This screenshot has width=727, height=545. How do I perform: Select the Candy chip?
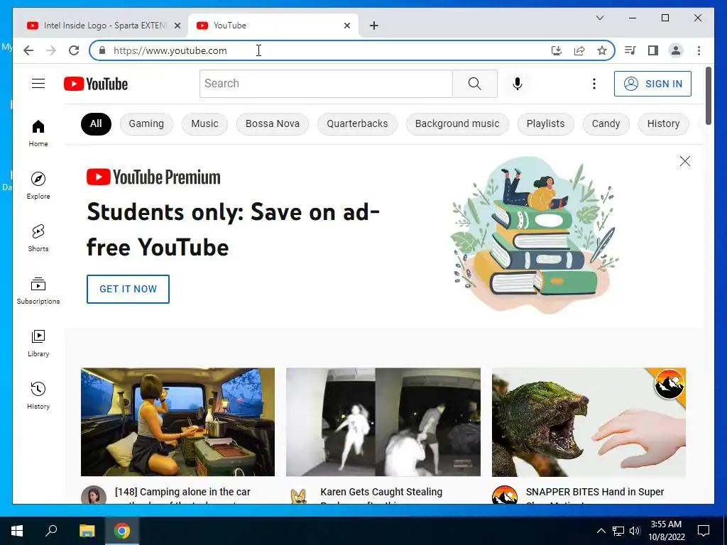(606, 123)
